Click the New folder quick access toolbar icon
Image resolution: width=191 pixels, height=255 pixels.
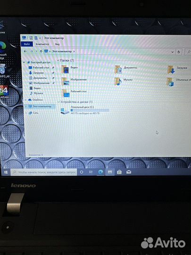[36, 38]
